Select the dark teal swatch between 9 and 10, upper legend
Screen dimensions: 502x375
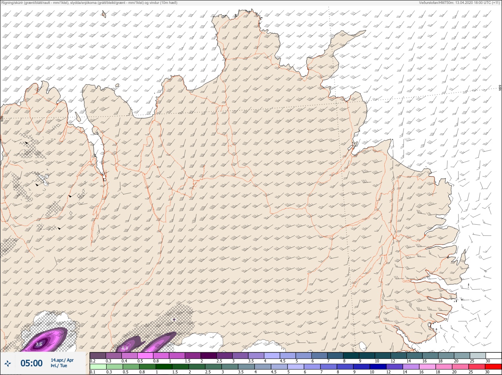click(367, 355)
